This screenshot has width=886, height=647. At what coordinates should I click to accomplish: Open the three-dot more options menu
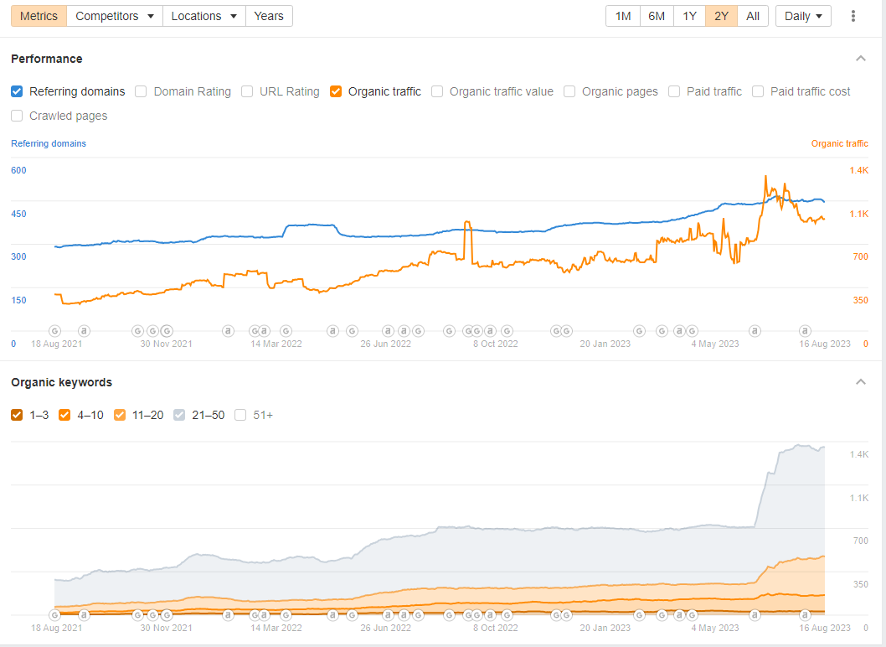click(x=853, y=16)
